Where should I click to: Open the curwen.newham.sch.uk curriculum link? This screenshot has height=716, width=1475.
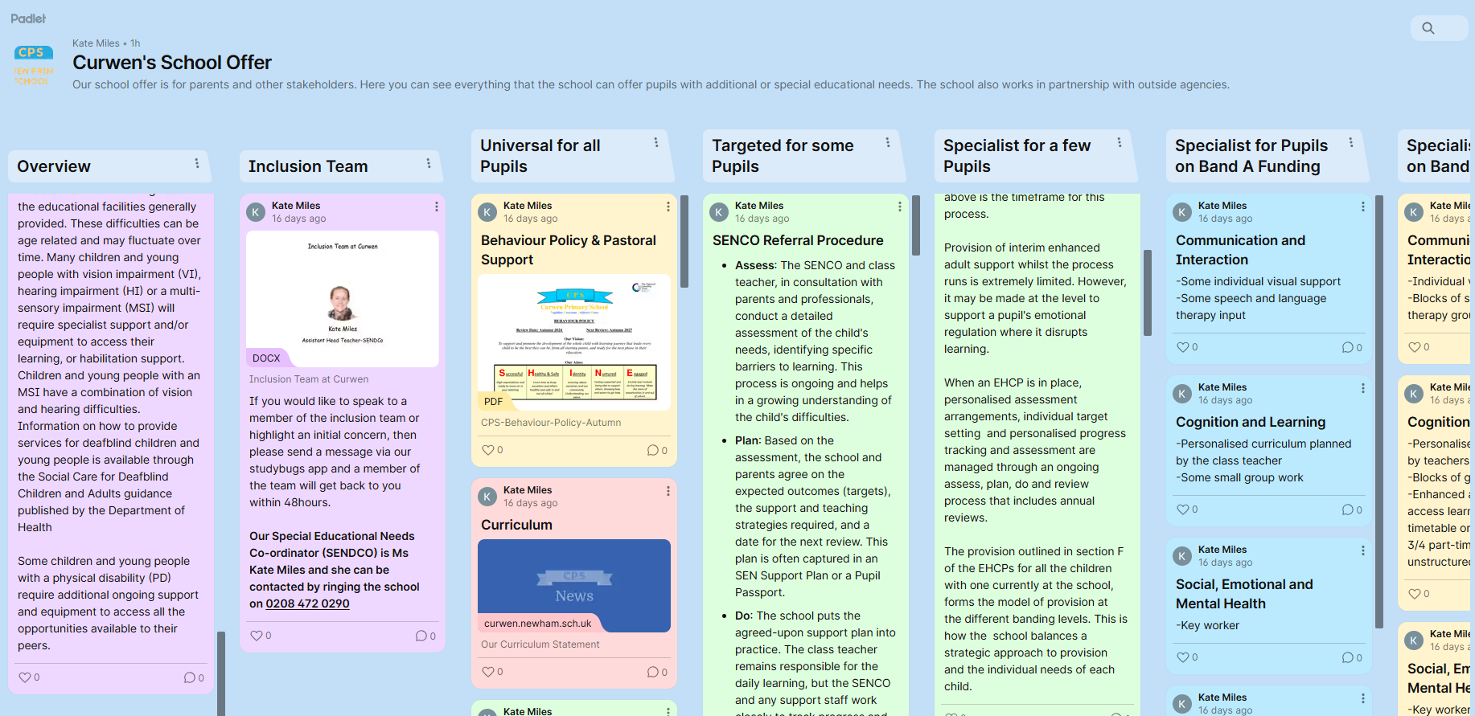pyautogui.click(x=538, y=623)
